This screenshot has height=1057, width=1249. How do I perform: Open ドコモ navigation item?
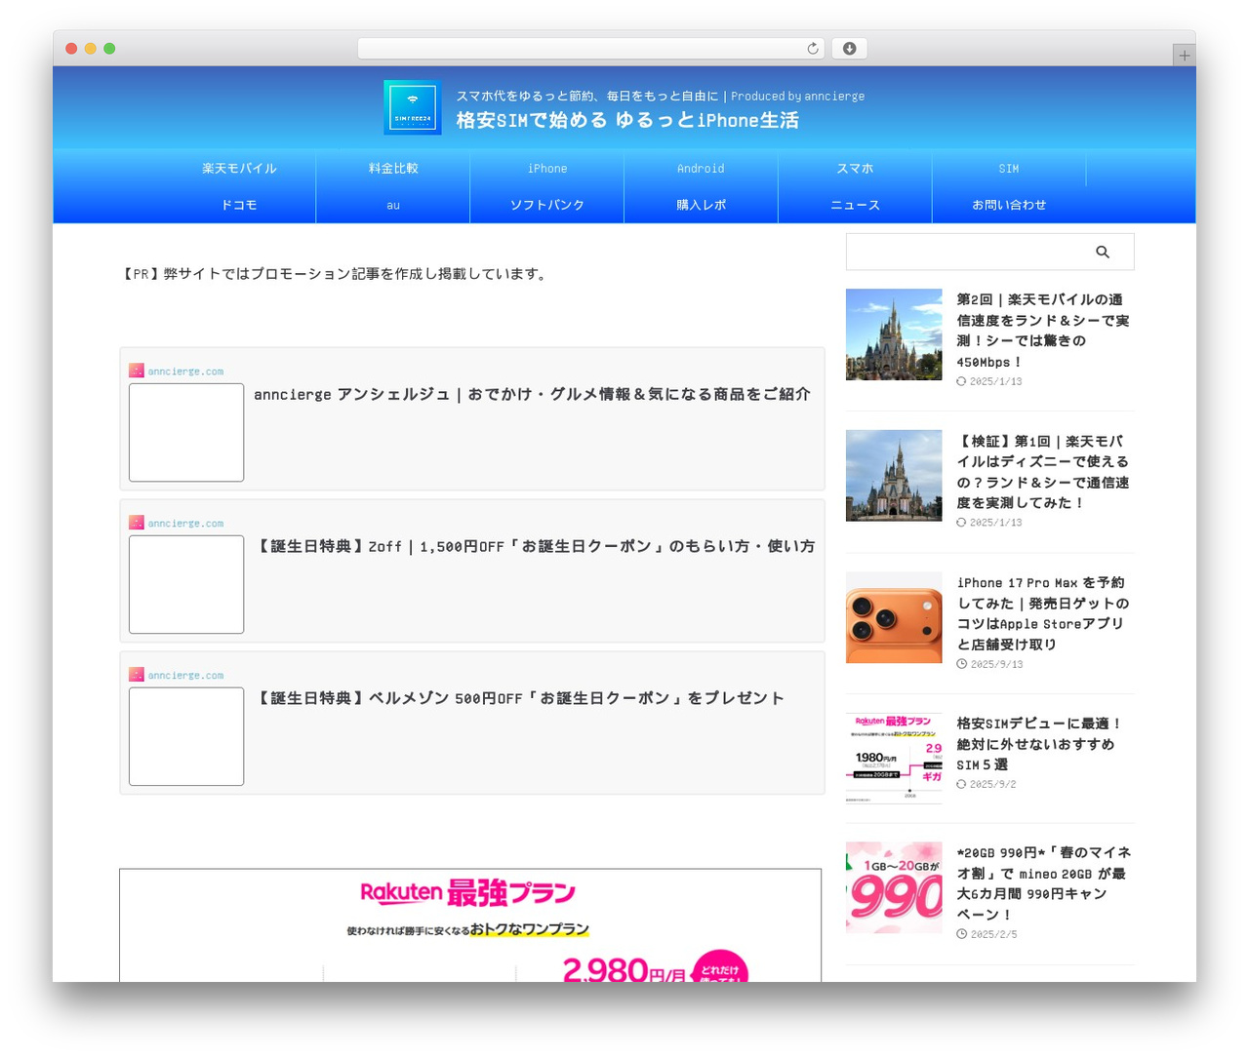239,205
